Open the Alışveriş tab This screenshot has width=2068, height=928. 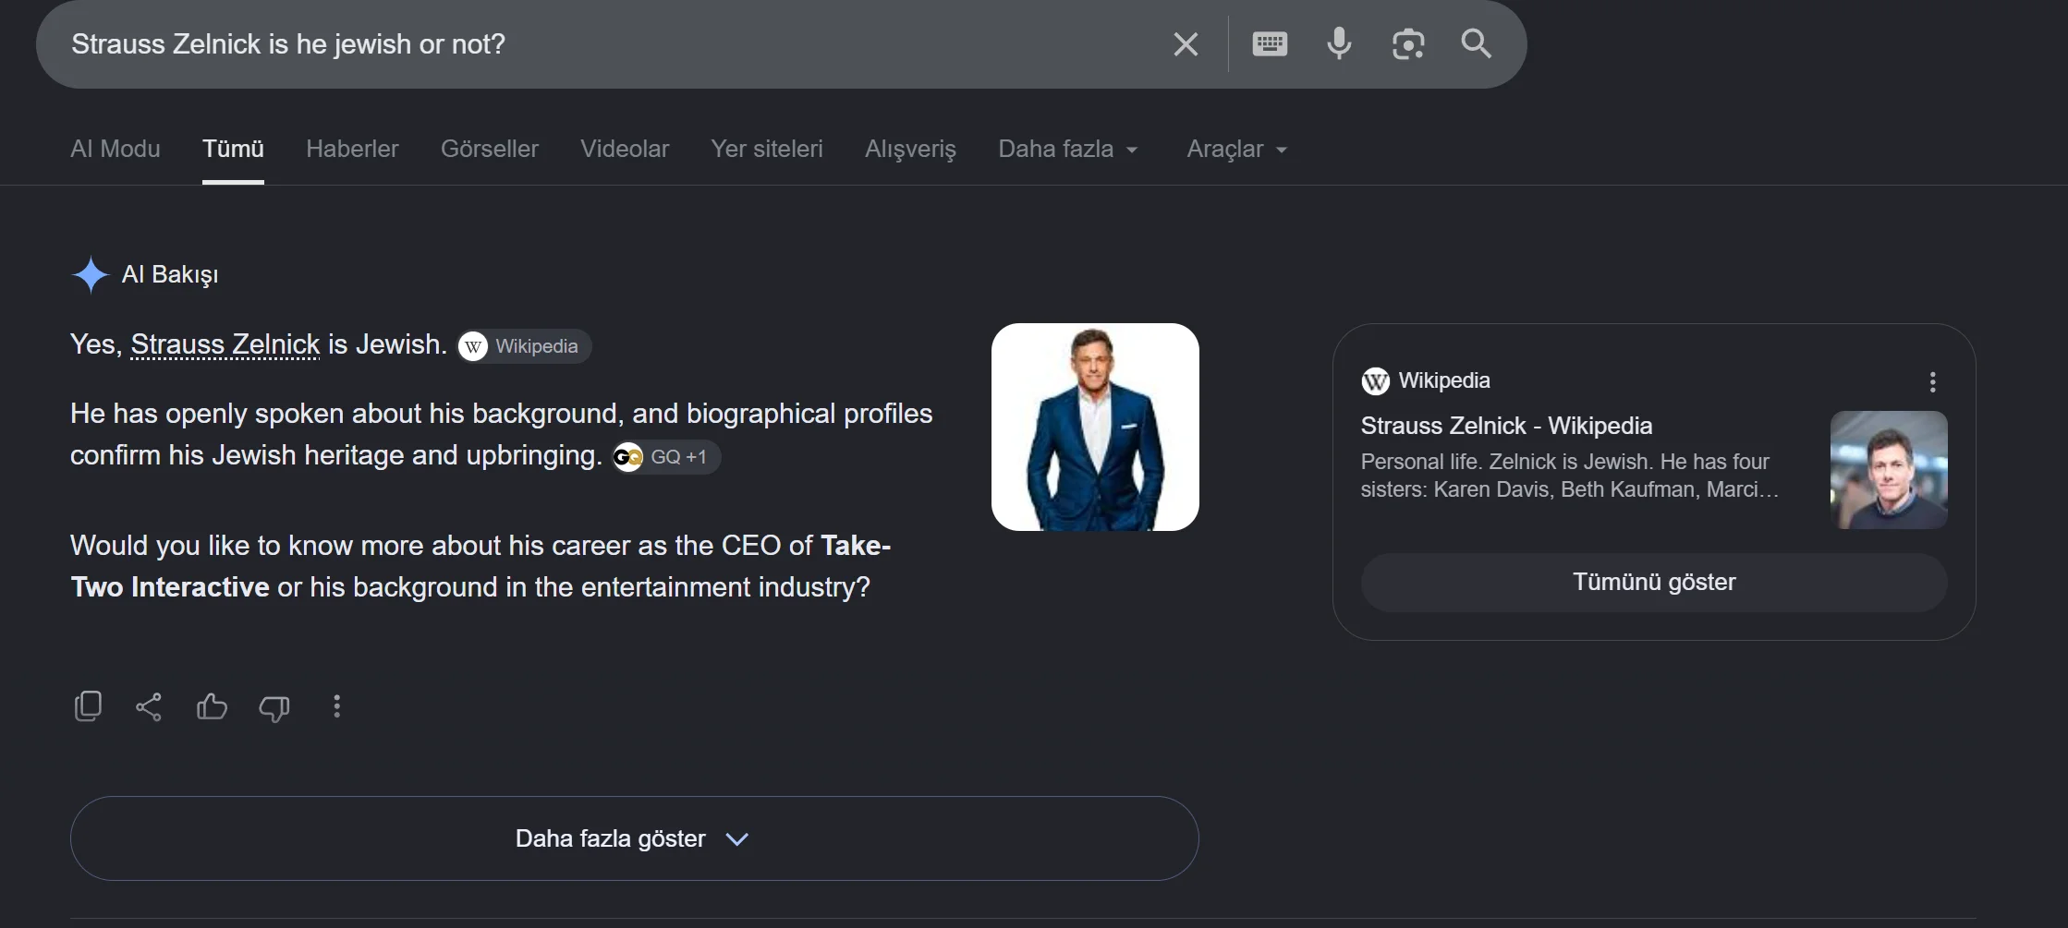910,149
